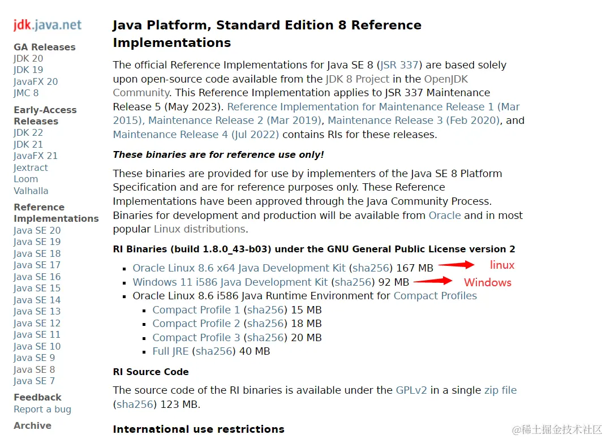
Task: Open the GPLv2 license link
Action: (411, 390)
